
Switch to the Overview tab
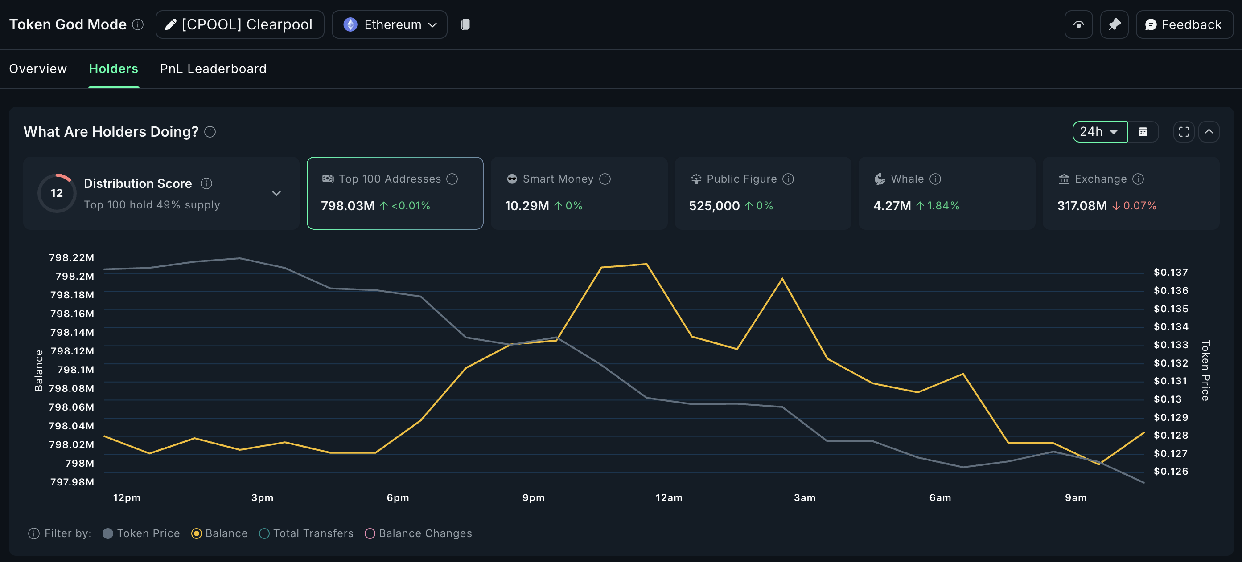click(x=38, y=69)
